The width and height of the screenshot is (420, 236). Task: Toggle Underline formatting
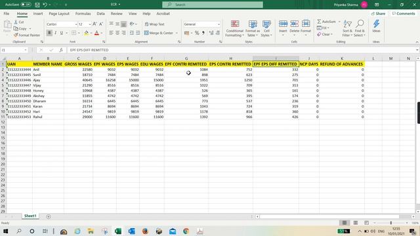(62, 33)
